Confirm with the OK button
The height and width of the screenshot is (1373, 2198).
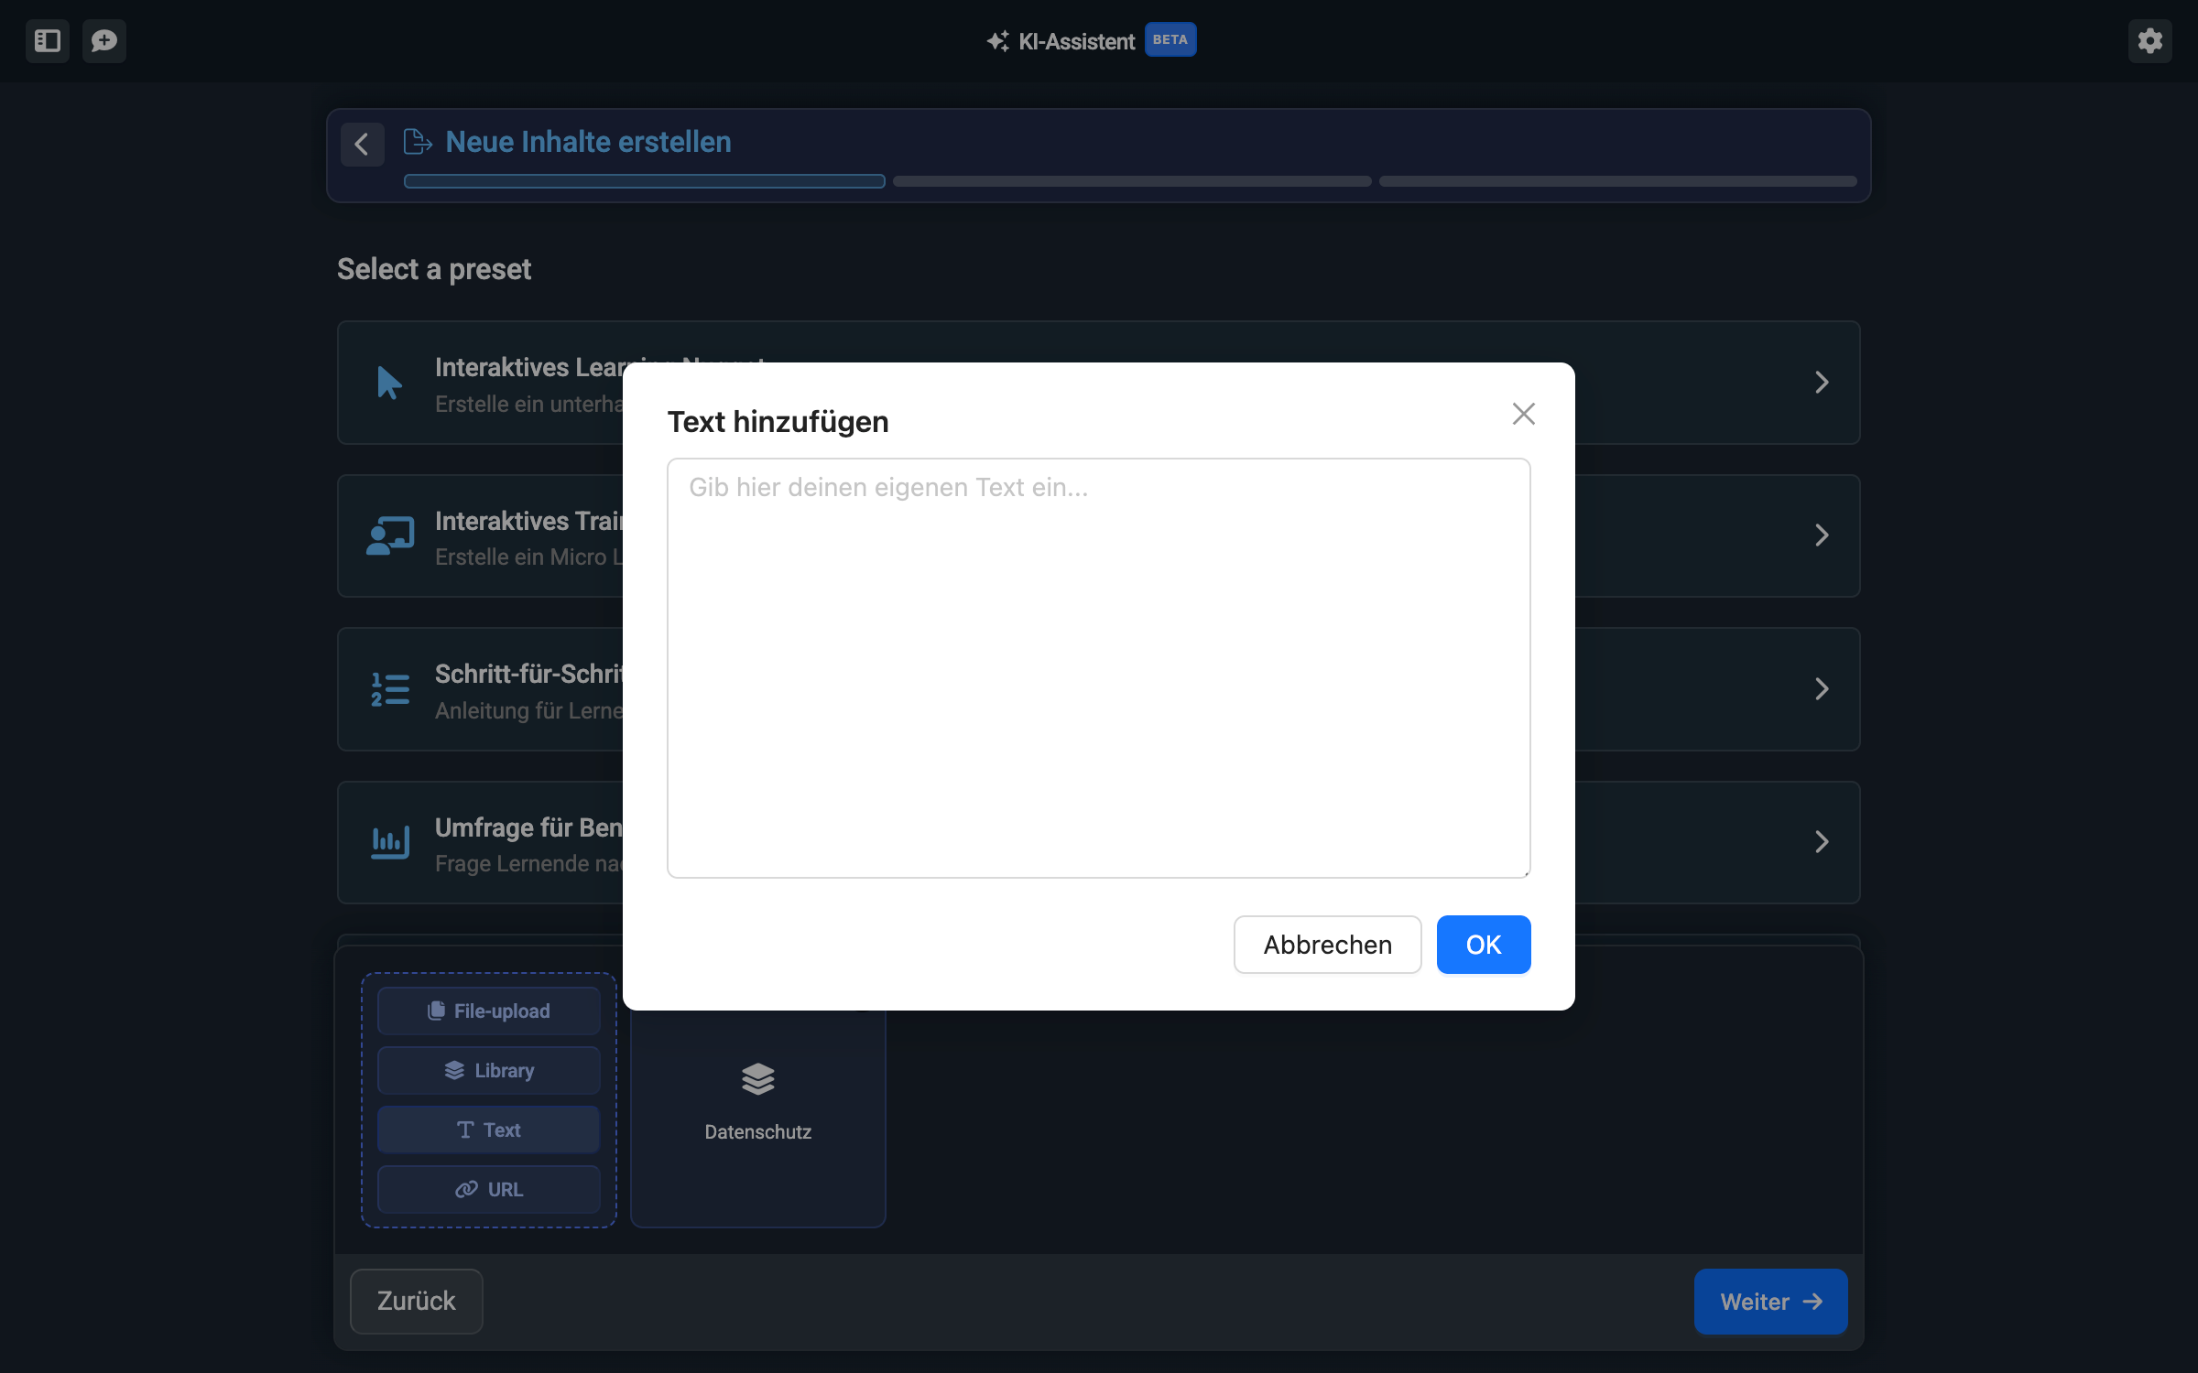(x=1483, y=945)
